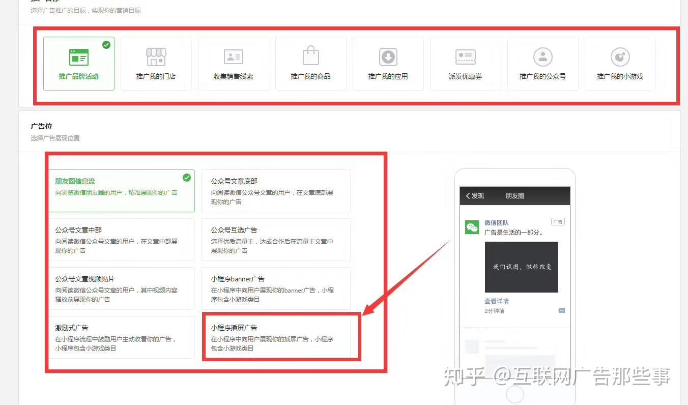
Task: Click the 2分钟前 timestamp
Action: 495,311
